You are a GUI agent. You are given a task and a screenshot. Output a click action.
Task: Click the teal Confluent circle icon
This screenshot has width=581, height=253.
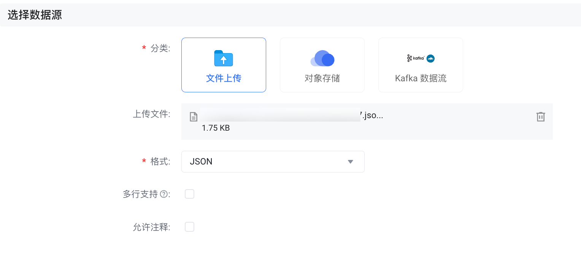click(x=430, y=59)
